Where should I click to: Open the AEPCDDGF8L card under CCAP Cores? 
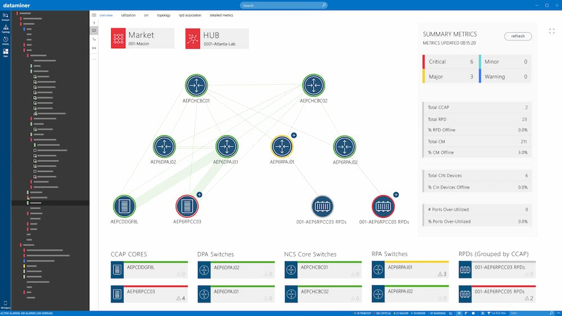click(x=149, y=270)
